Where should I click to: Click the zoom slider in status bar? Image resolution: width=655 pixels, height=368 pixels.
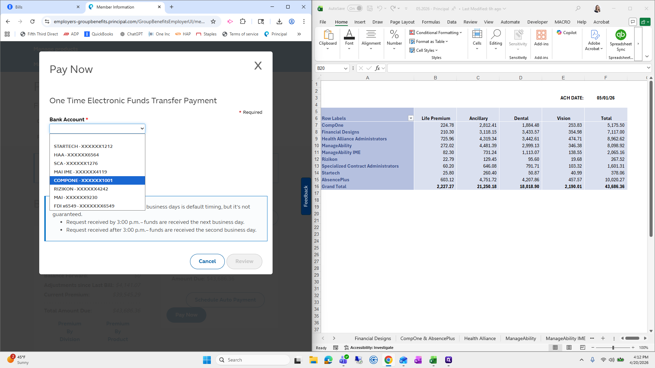coord(613,348)
